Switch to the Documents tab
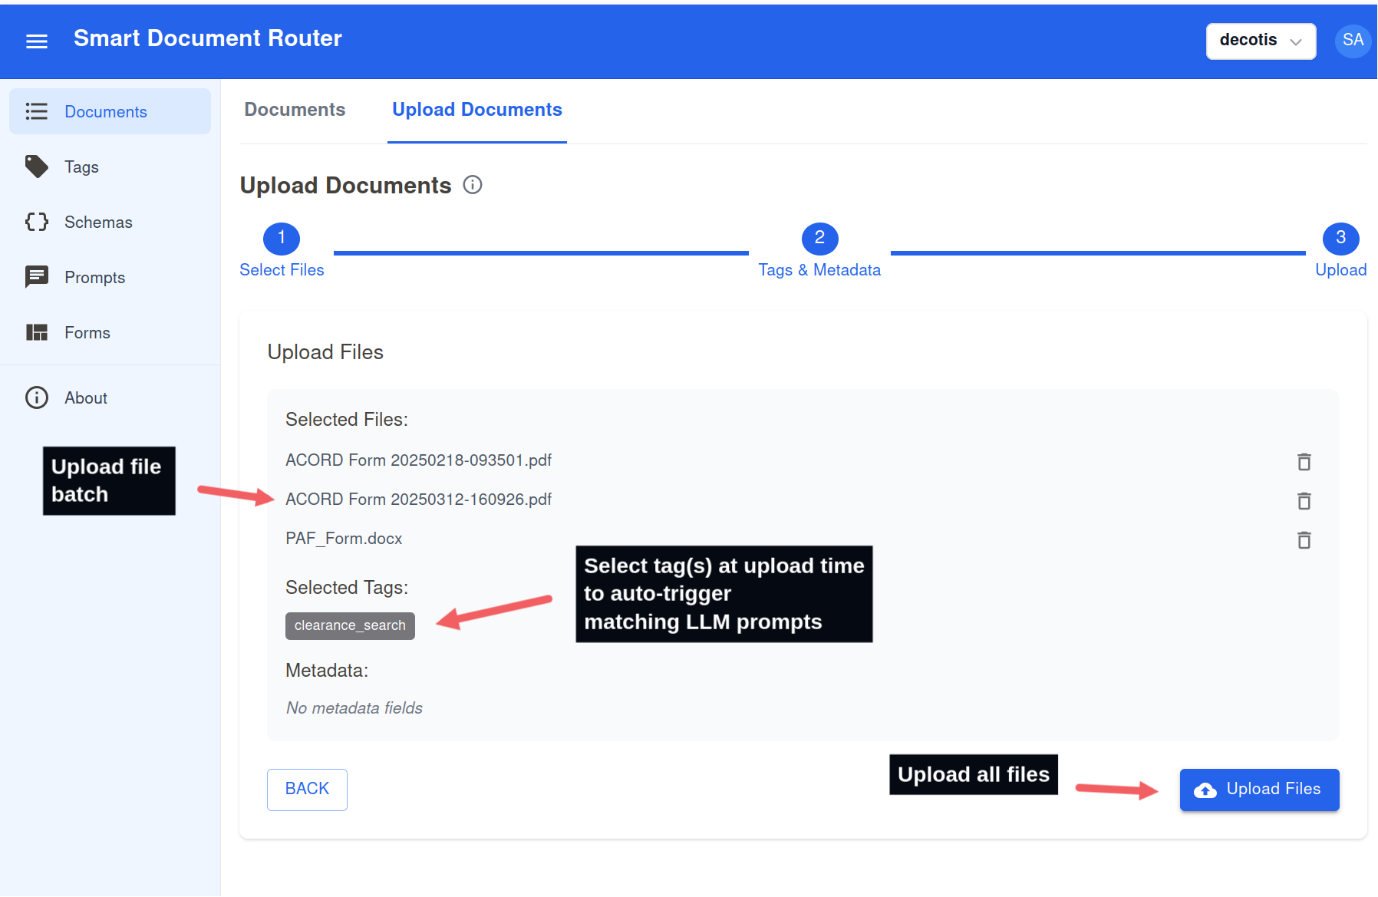Screen dimensions: 1378x897 [x=295, y=110]
